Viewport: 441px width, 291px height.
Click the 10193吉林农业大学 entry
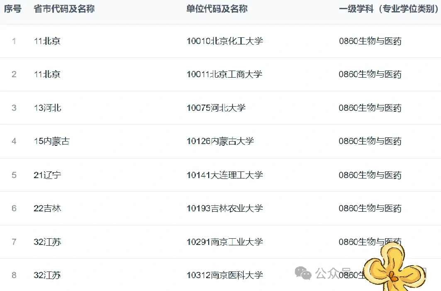click(225, 208)
